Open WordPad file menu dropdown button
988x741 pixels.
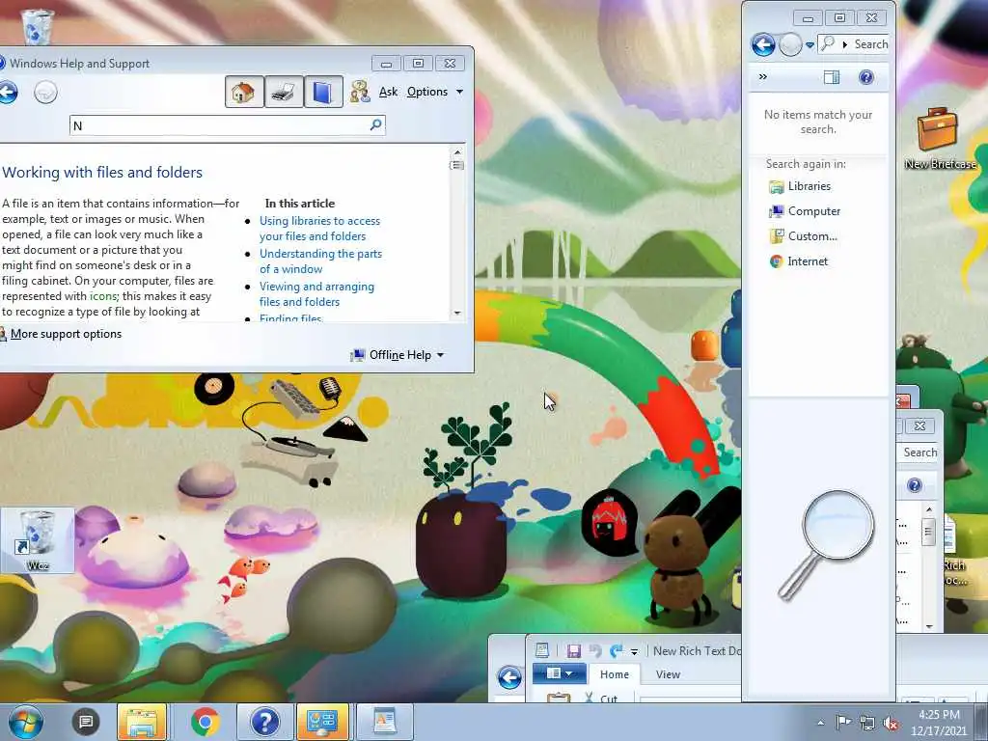(559, 673)
